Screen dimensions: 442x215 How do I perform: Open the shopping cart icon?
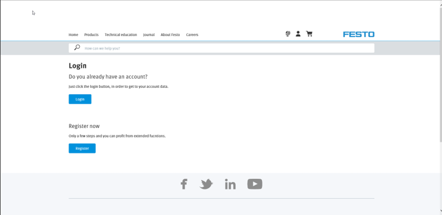pos(309,34)
